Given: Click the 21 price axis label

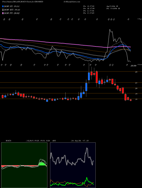Looking at the screenshot, I should click(x=136, y=83).
